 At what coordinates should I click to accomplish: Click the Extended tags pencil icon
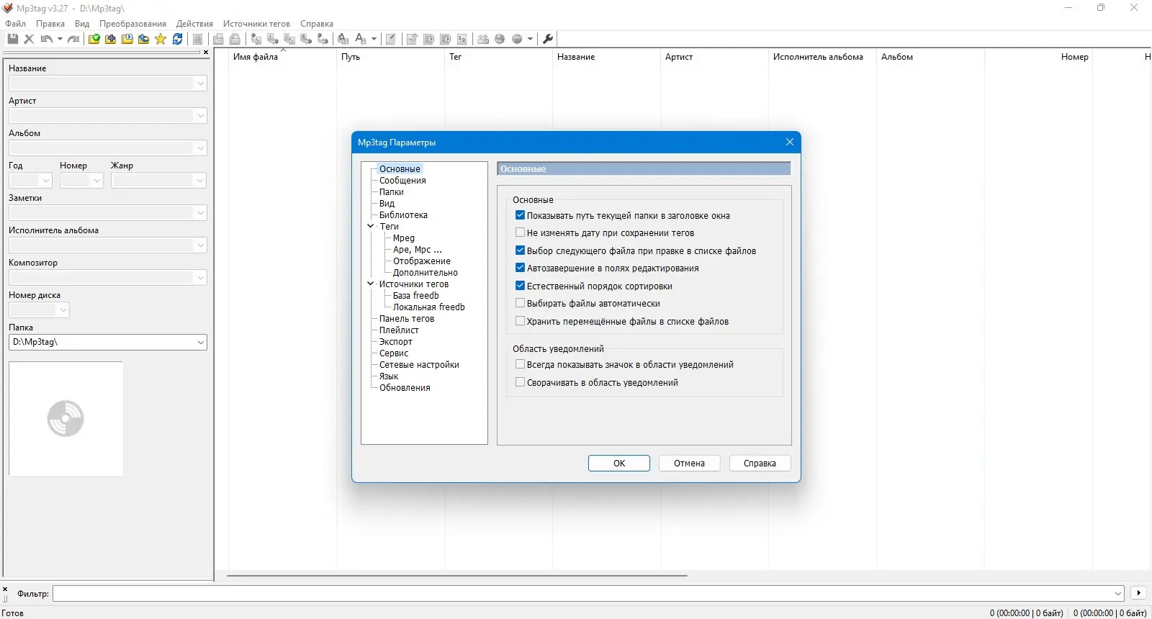coord(391,39)
